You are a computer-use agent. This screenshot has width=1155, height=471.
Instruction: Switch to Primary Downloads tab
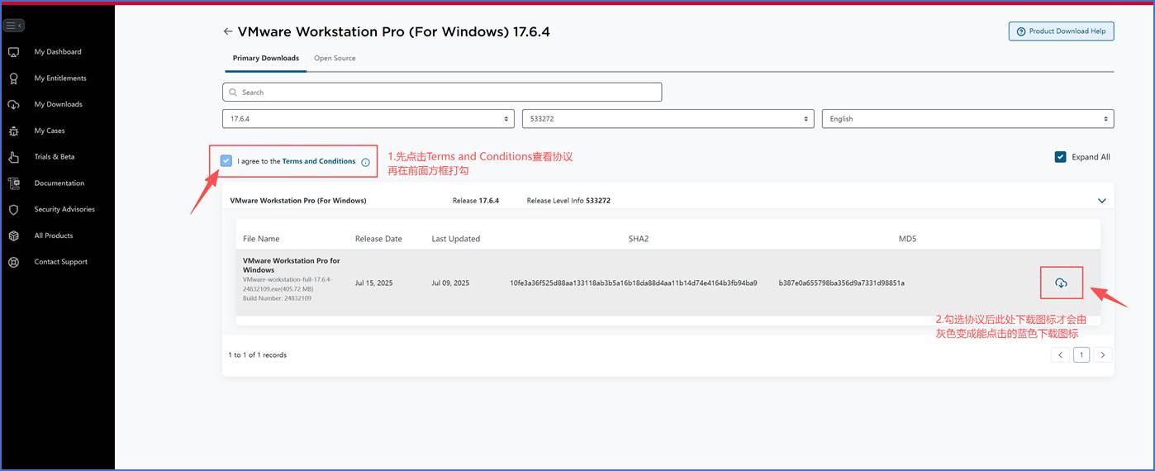(265, 59)
